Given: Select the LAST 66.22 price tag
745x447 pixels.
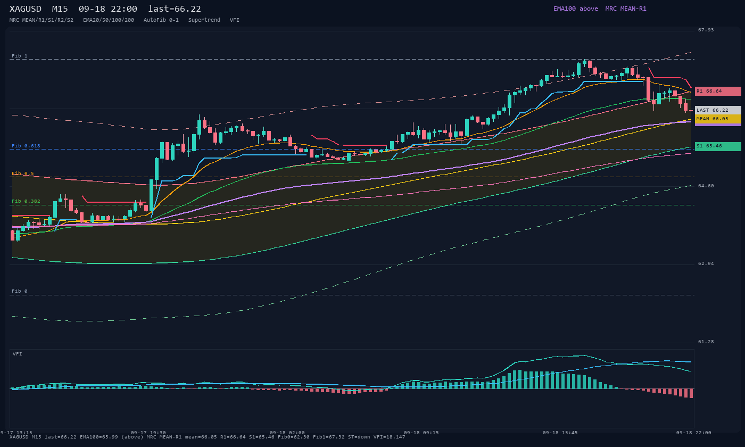Looking at the screenshot, I should coord(718,110).
